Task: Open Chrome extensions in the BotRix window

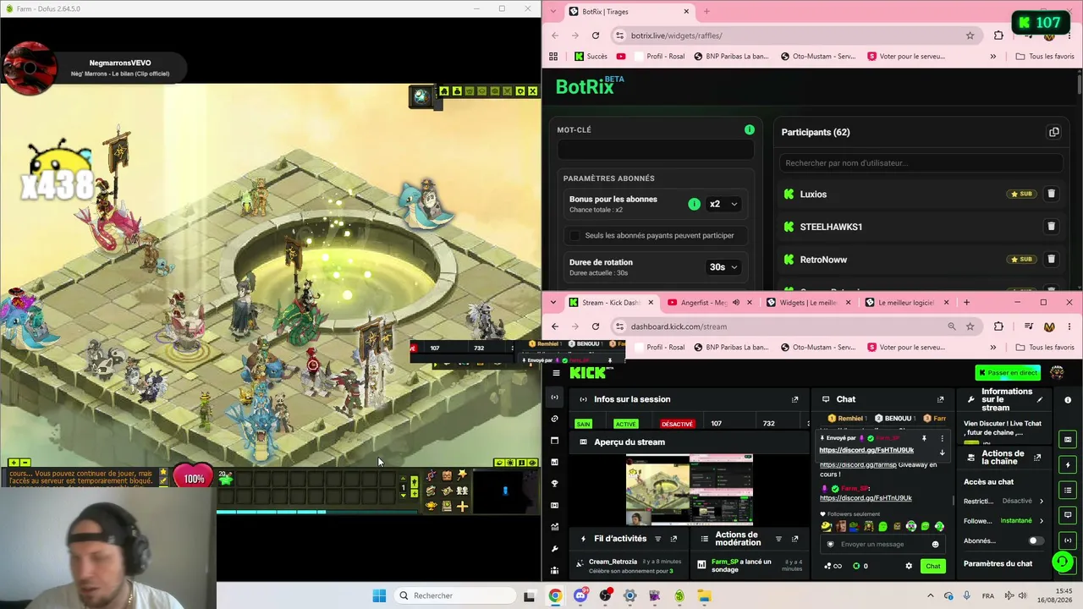Action: pos(998,36)
